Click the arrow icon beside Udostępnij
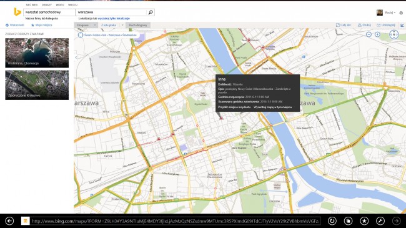 click(x=402, y=25)
